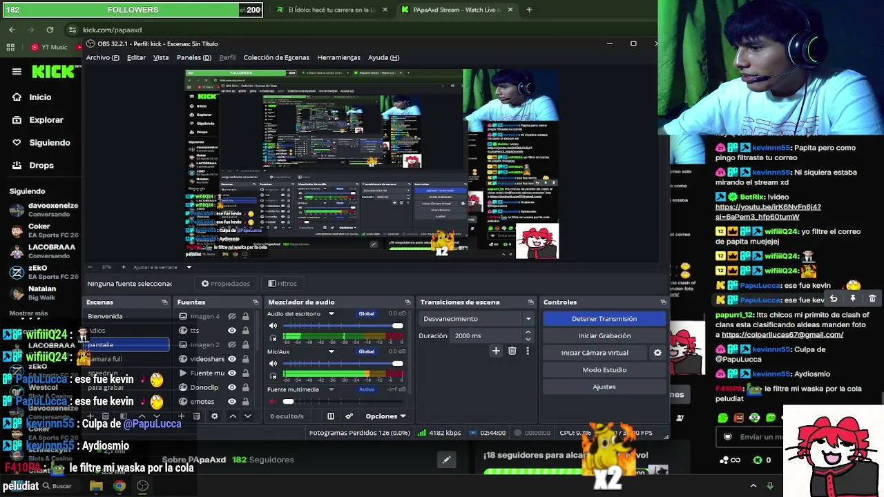This screenshot has height=497, width=884.
Task: Open Colección de Escenas menu
Action: tap(276, 57)
